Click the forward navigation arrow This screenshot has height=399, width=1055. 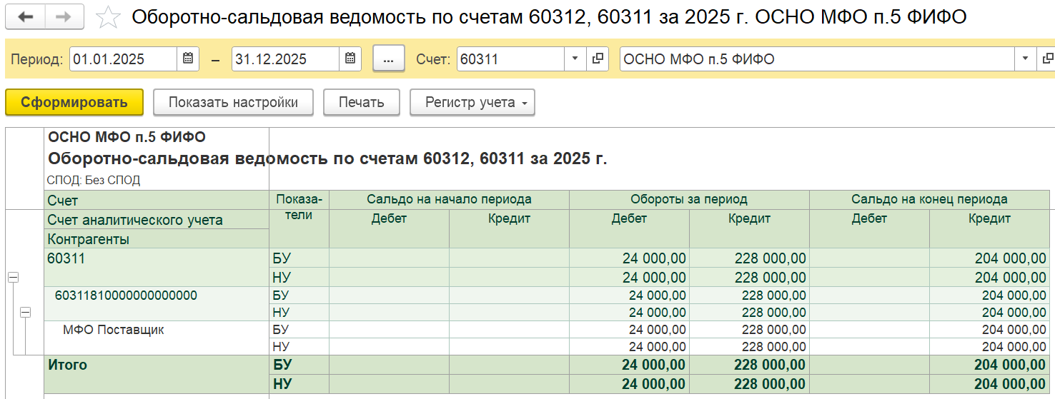(64, 17)
